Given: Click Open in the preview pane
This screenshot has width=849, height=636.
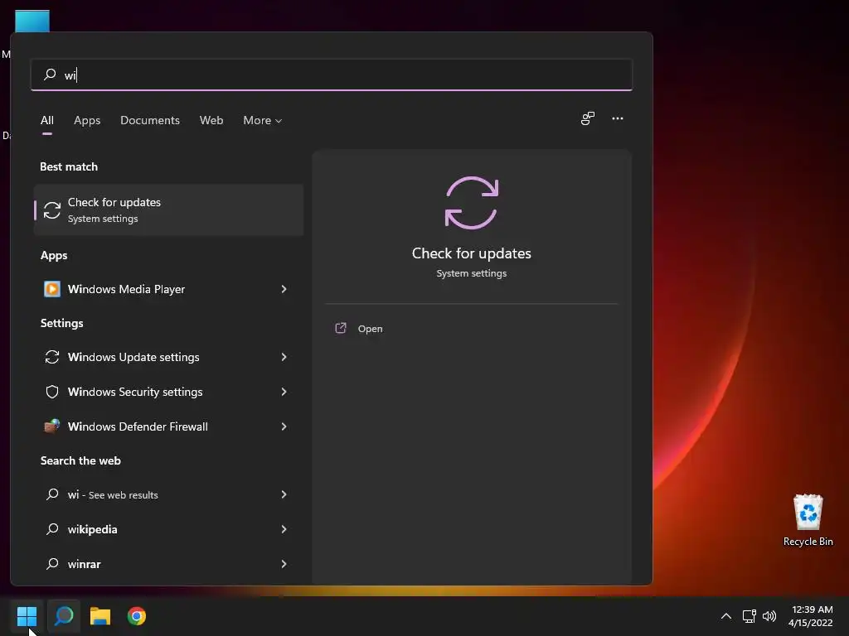Looking at the screenshot, I should [x=370, y=329].
